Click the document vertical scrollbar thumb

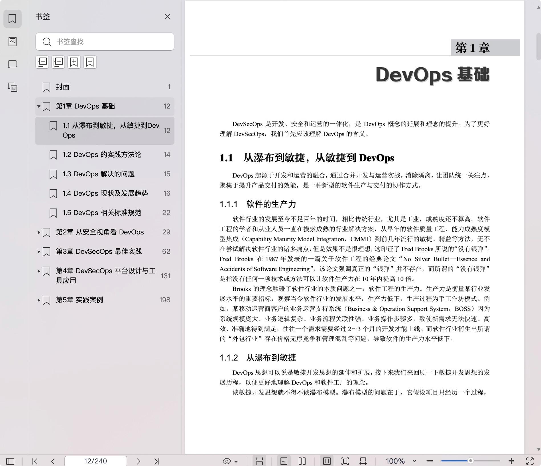click(538, 47)
